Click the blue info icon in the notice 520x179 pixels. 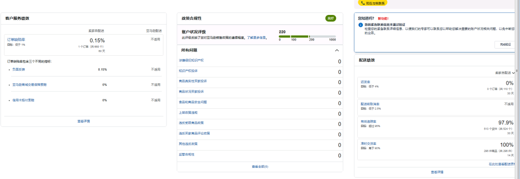[x=361, y=25]
